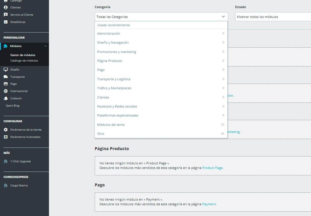311x216 pixels.
Task: Choose Pago in the category dropdown list
Action: tap(161, 70)
